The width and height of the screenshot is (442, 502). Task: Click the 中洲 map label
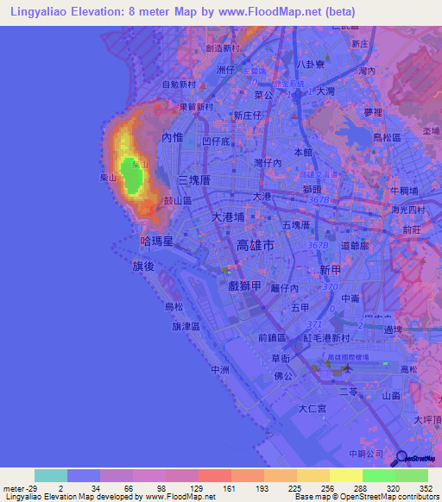(x=220, y=370)
